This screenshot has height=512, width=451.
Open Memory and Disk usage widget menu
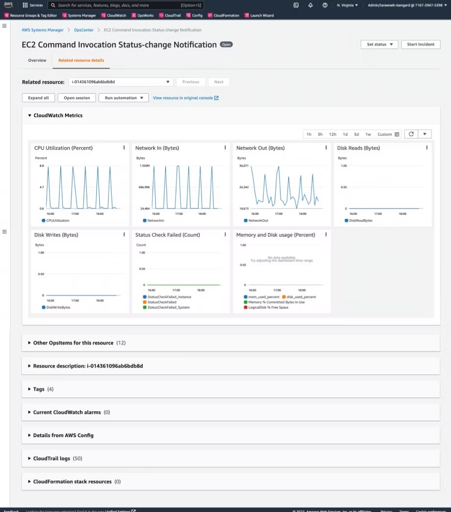pos(326,234)
